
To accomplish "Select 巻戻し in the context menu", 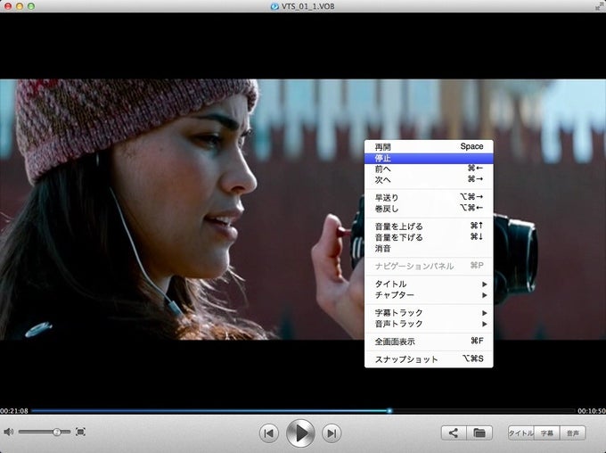I will pyautogui.click(x=429, y=208).
